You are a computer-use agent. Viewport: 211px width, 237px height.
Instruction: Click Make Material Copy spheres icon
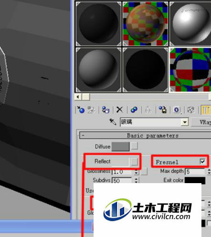[x=134, y=110]
